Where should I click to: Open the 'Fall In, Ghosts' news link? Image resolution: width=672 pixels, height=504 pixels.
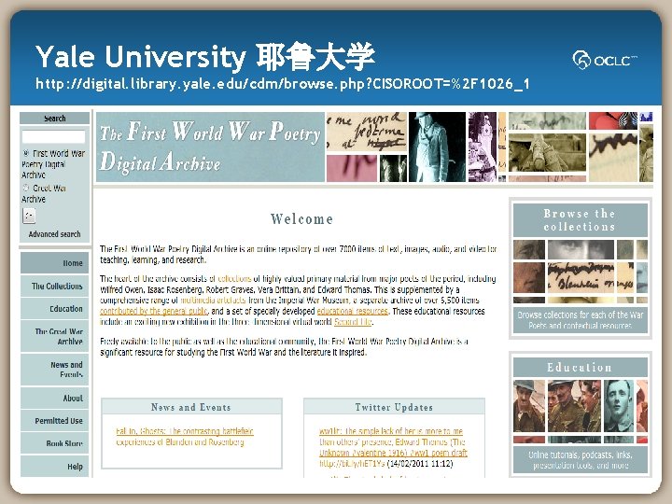[x=185, y=436]
